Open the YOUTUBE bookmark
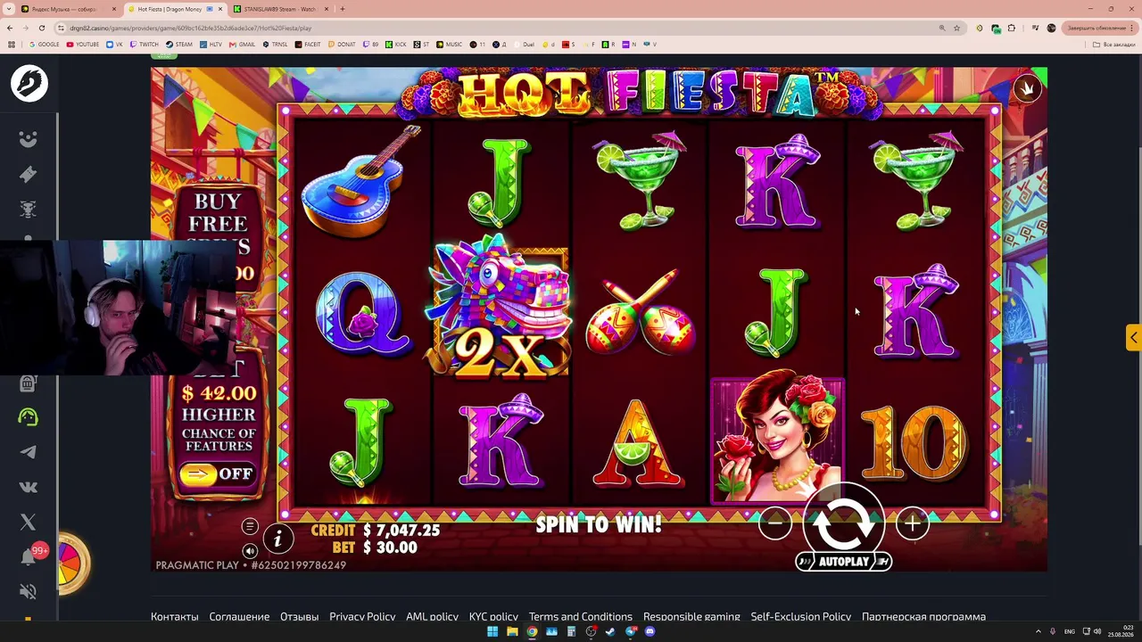This screenshot has width=1142, height=642. (83, 44)
